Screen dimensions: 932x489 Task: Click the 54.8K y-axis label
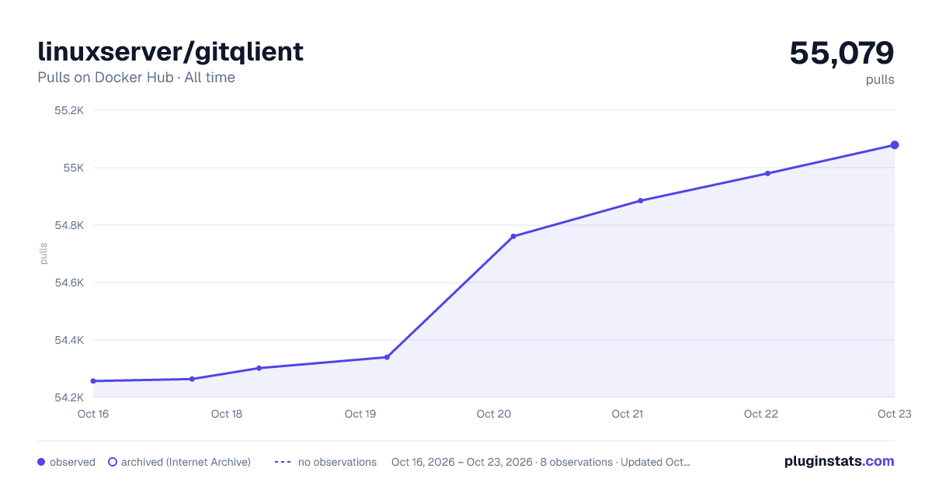(x=68, y=225)
